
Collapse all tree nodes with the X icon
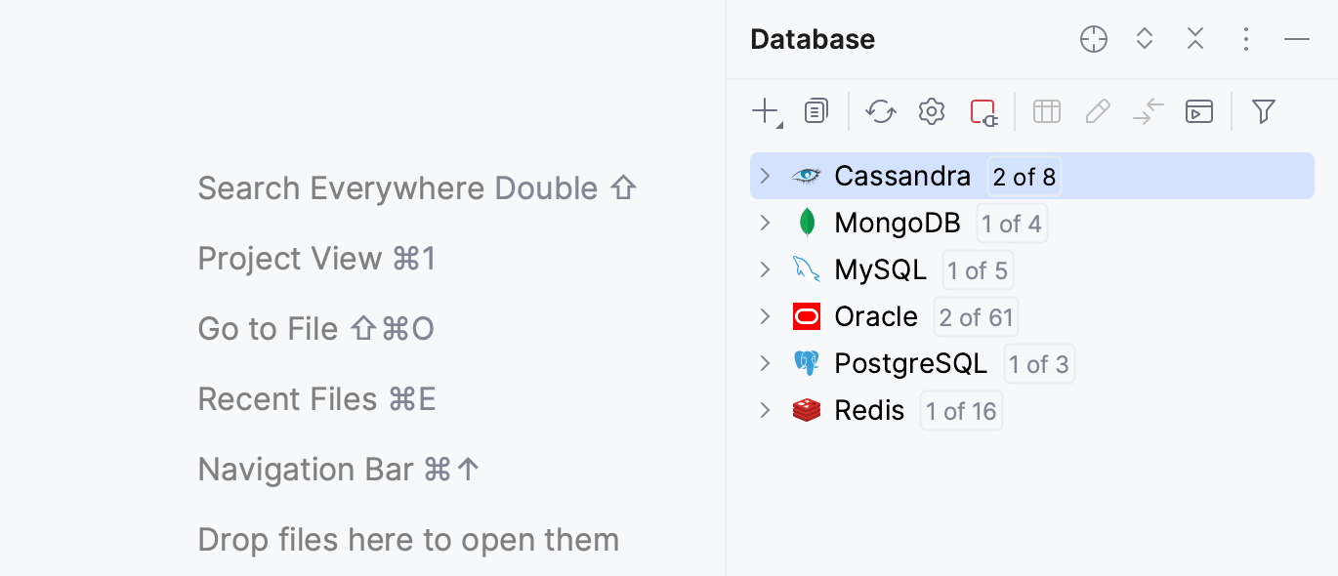[1194, 39]
